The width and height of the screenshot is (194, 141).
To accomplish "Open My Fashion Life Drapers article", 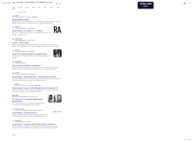I will [x=28, y=100].
